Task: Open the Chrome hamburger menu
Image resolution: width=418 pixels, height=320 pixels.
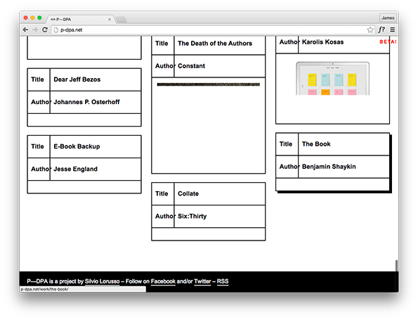Action: pyautogui.click(x=393, y=30)
